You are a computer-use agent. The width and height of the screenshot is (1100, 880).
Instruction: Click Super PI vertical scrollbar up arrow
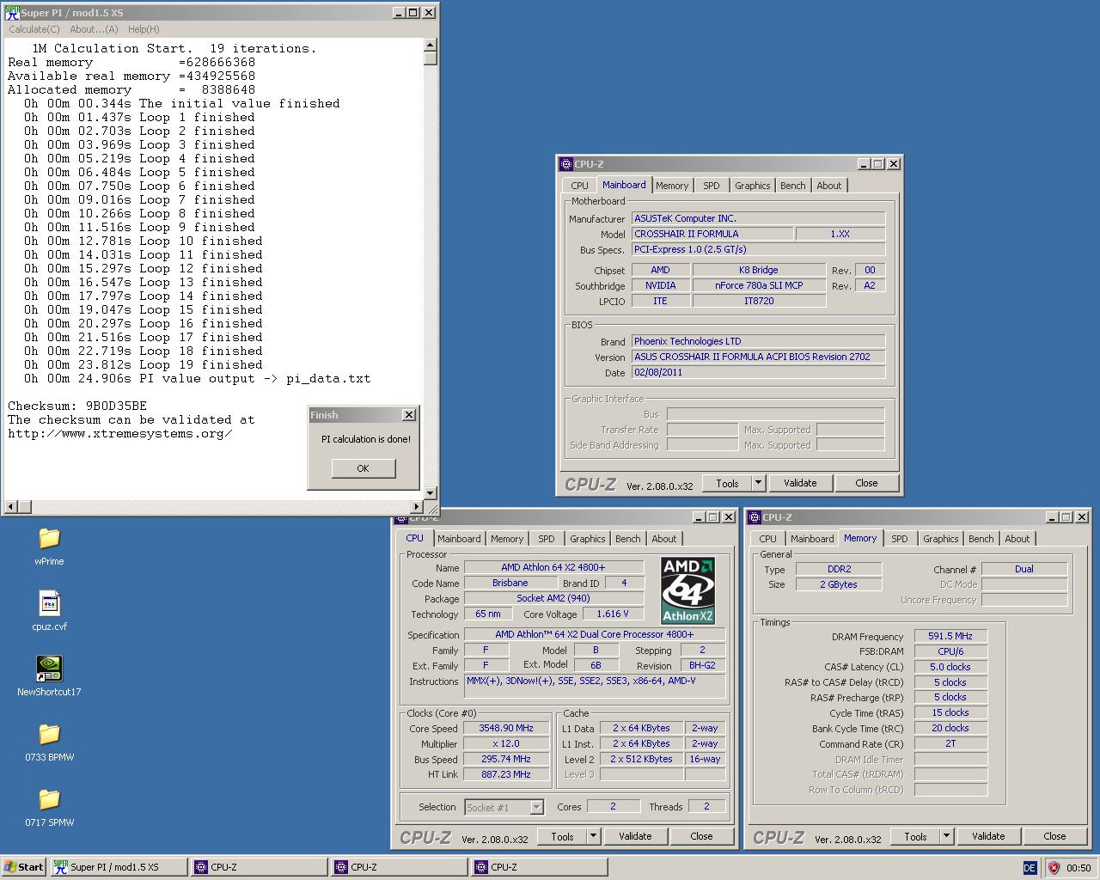pos(431,45)
